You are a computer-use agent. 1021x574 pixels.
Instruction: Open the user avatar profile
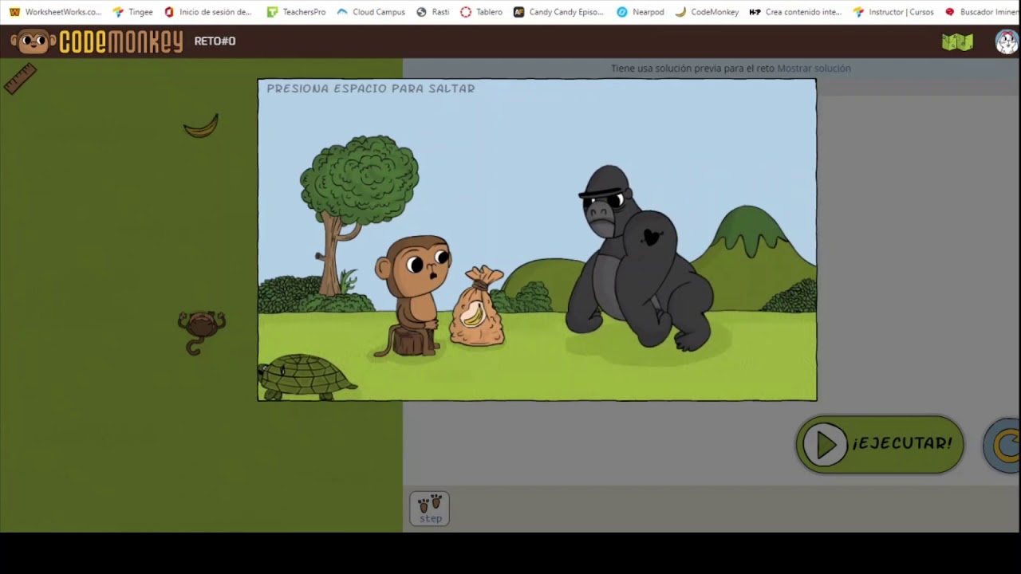(1007, 41)
